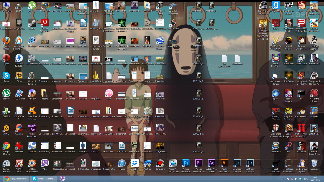Open the Euro Truck Simulator icon
Screen dimensions: 324x182
(263, 8)
